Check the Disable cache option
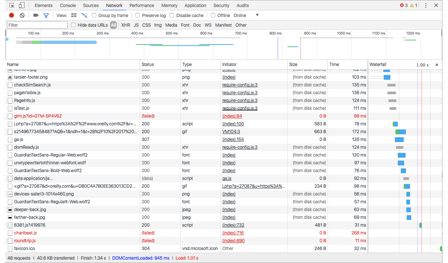The width and height of the screenshot is (448, 263). 172,15
